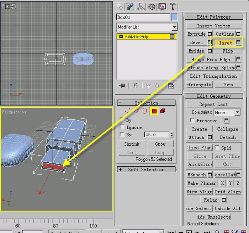The height and width of the screenshot is (233, 249).
Task: Click the Turn button
Action: pyautogui.click(x=228, y=85)
